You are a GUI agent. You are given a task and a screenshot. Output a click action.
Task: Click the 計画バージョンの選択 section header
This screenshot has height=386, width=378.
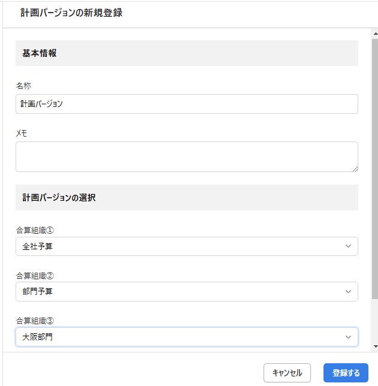pyautogui.click(x=59, y=198)
